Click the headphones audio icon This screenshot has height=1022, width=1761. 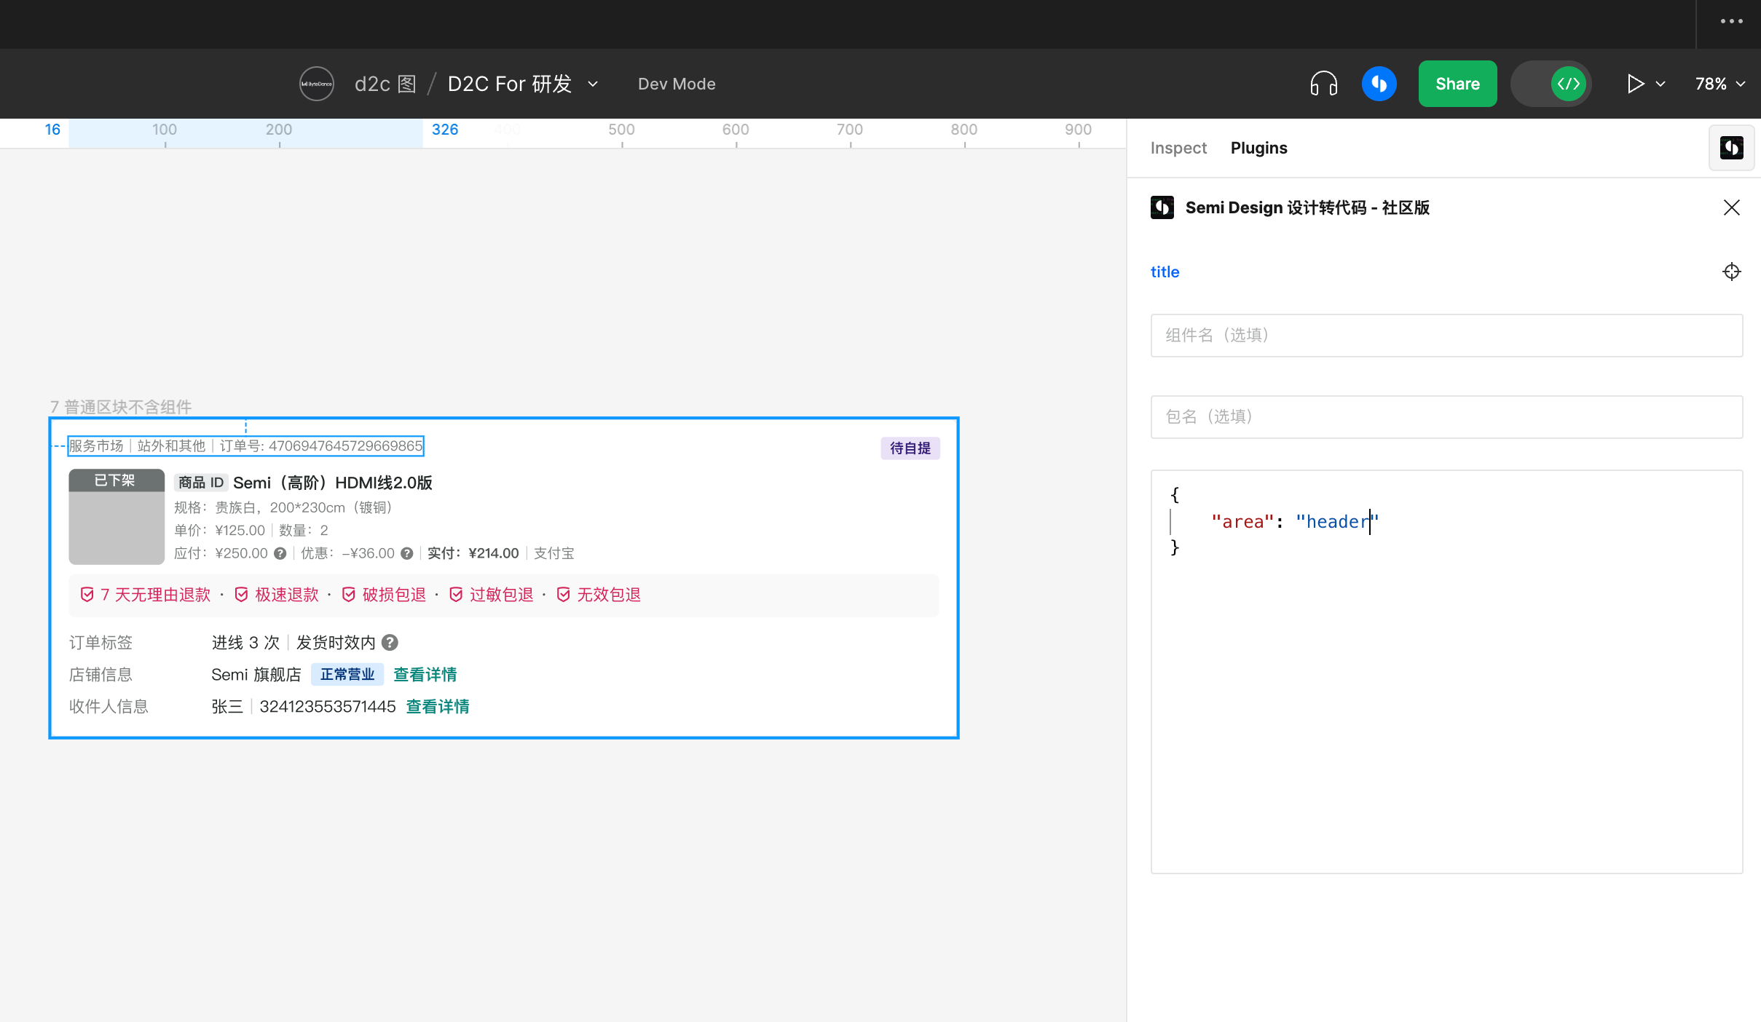[1323, 84]
